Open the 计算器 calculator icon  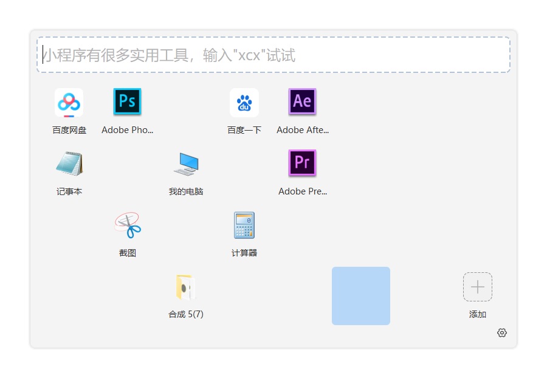pyautogui.click(x=244, y=225)
